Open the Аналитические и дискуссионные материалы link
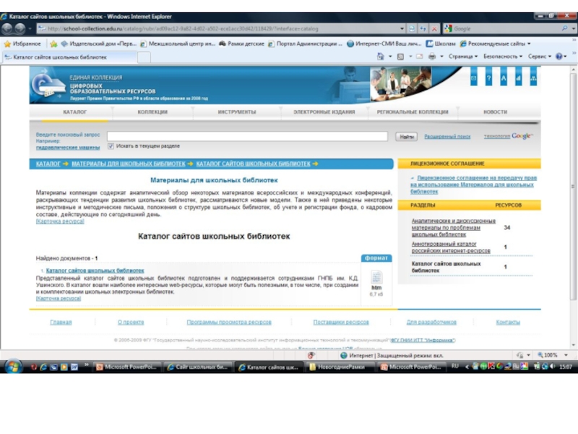The width and height of the screenshot is (578, 434). coord(454,227)
